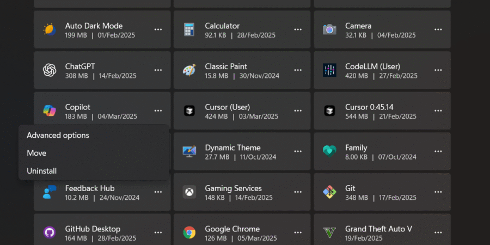
Task: Open more options for Copilot
Action: coord(158,111)
